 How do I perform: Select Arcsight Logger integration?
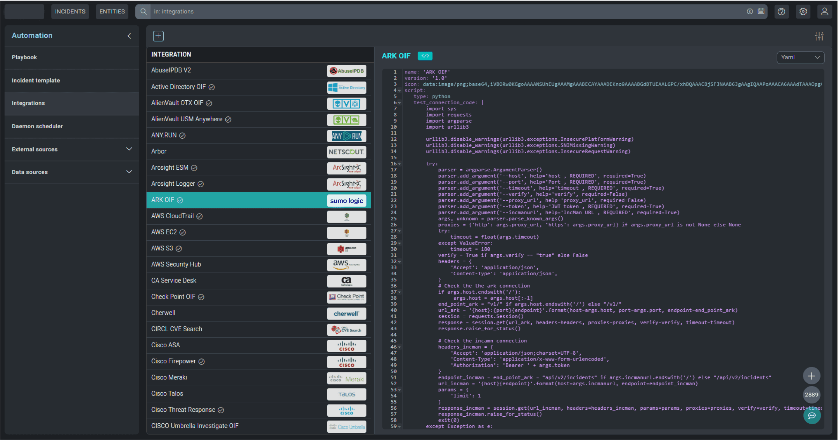(x=259, y=184)
